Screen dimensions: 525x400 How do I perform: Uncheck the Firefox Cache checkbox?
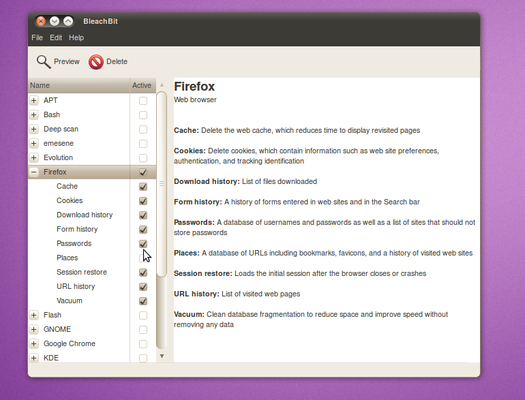click(143, 187)
